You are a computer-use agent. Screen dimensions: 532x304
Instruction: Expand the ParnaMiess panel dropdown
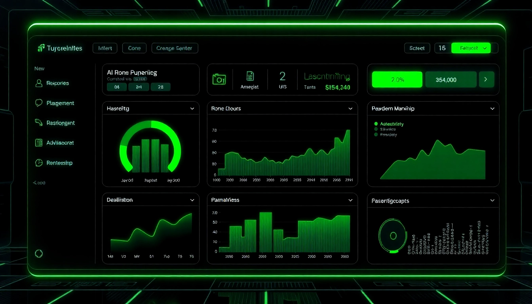click(x=350, y=200)
